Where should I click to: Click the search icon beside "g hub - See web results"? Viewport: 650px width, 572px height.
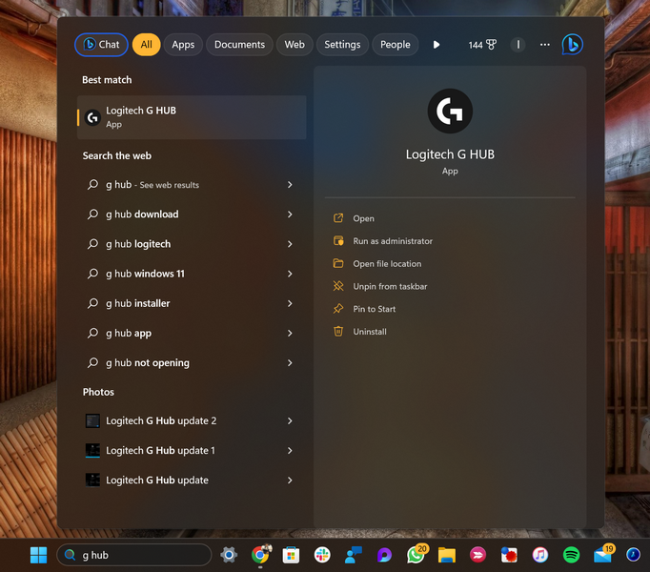point(92,184)
